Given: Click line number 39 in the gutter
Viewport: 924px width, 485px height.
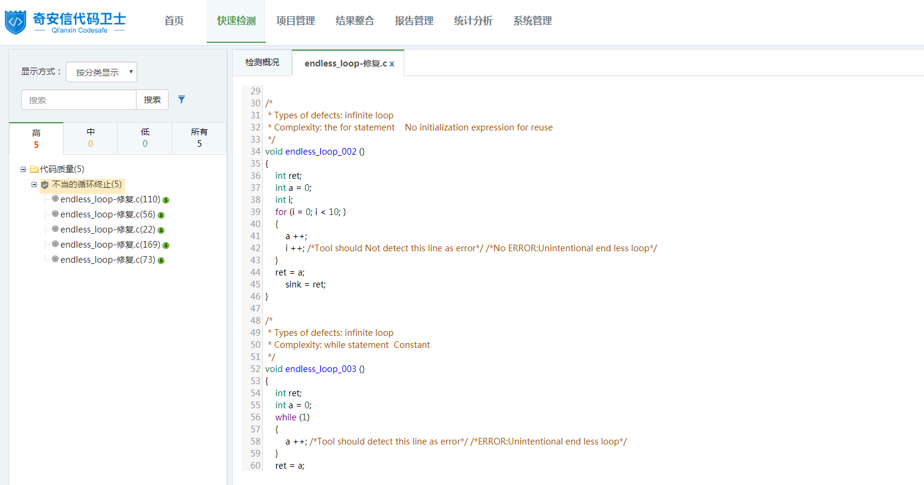Looking at the screenshot, I should click(x=256, y=212).
